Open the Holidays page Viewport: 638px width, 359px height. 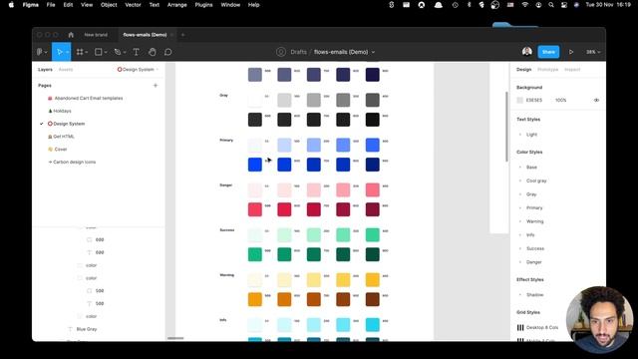62,111
